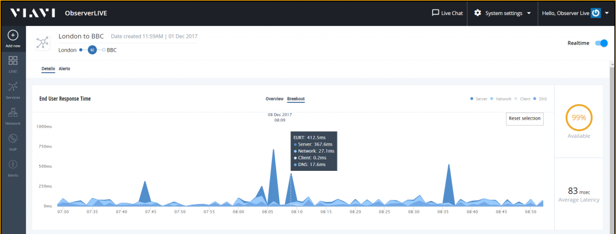Toggle Network series in chart legend
The image size is (616, 234).
(501, 99)
